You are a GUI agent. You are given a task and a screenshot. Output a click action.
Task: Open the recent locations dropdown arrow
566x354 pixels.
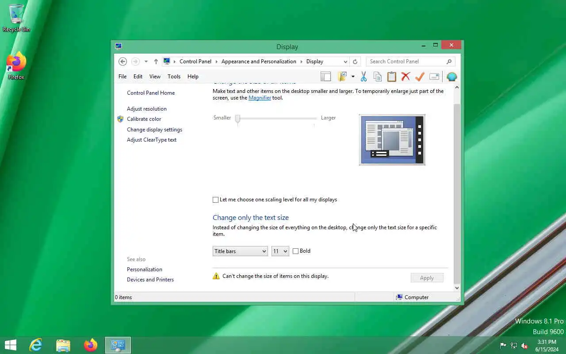[x=146, y=62]
